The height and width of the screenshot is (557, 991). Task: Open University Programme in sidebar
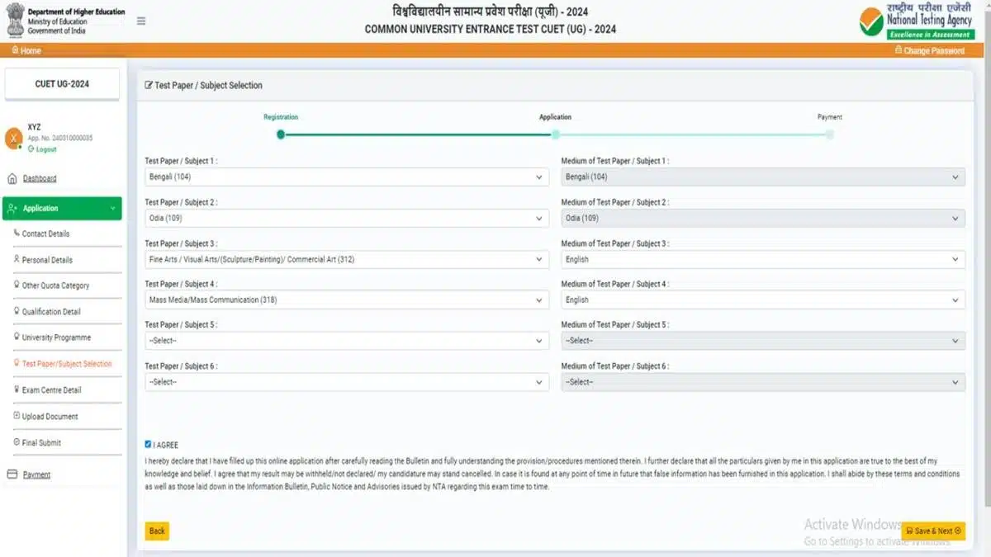tap(56, 338)
